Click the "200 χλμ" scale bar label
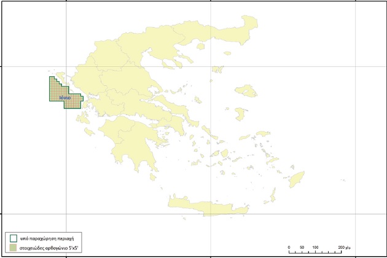The image size is (387, 258). click(344, 248)
